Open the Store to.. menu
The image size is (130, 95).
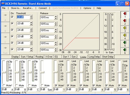click(x=16, y=8)
